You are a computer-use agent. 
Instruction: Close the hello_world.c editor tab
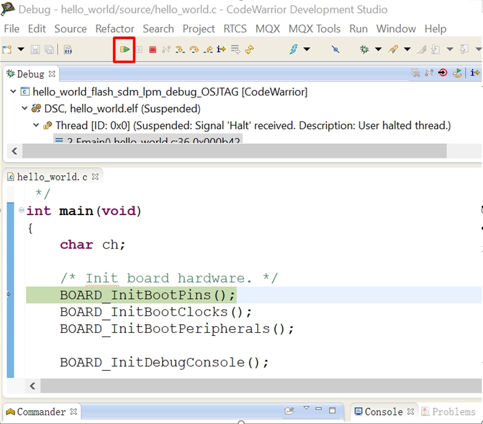click(x=96, y=177)
